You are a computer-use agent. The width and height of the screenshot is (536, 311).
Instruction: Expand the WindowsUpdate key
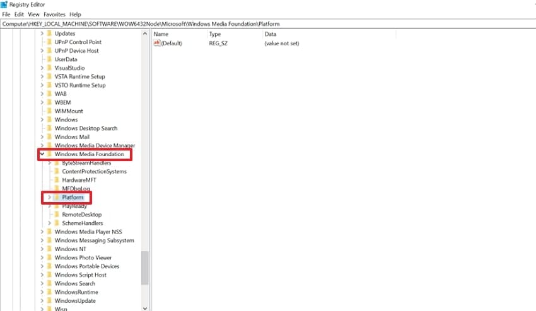[x=42, y=301]
